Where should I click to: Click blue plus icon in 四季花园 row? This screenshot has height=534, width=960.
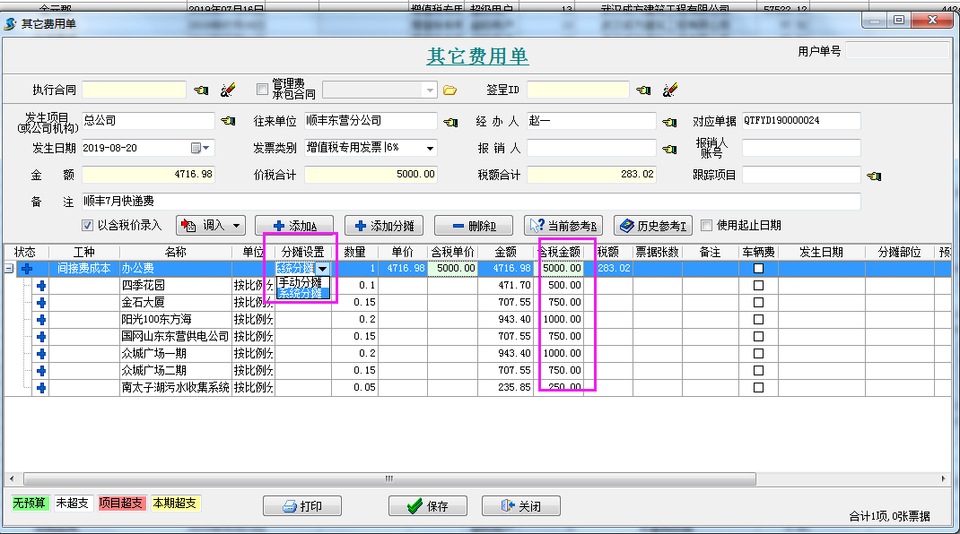coord(41,286)
